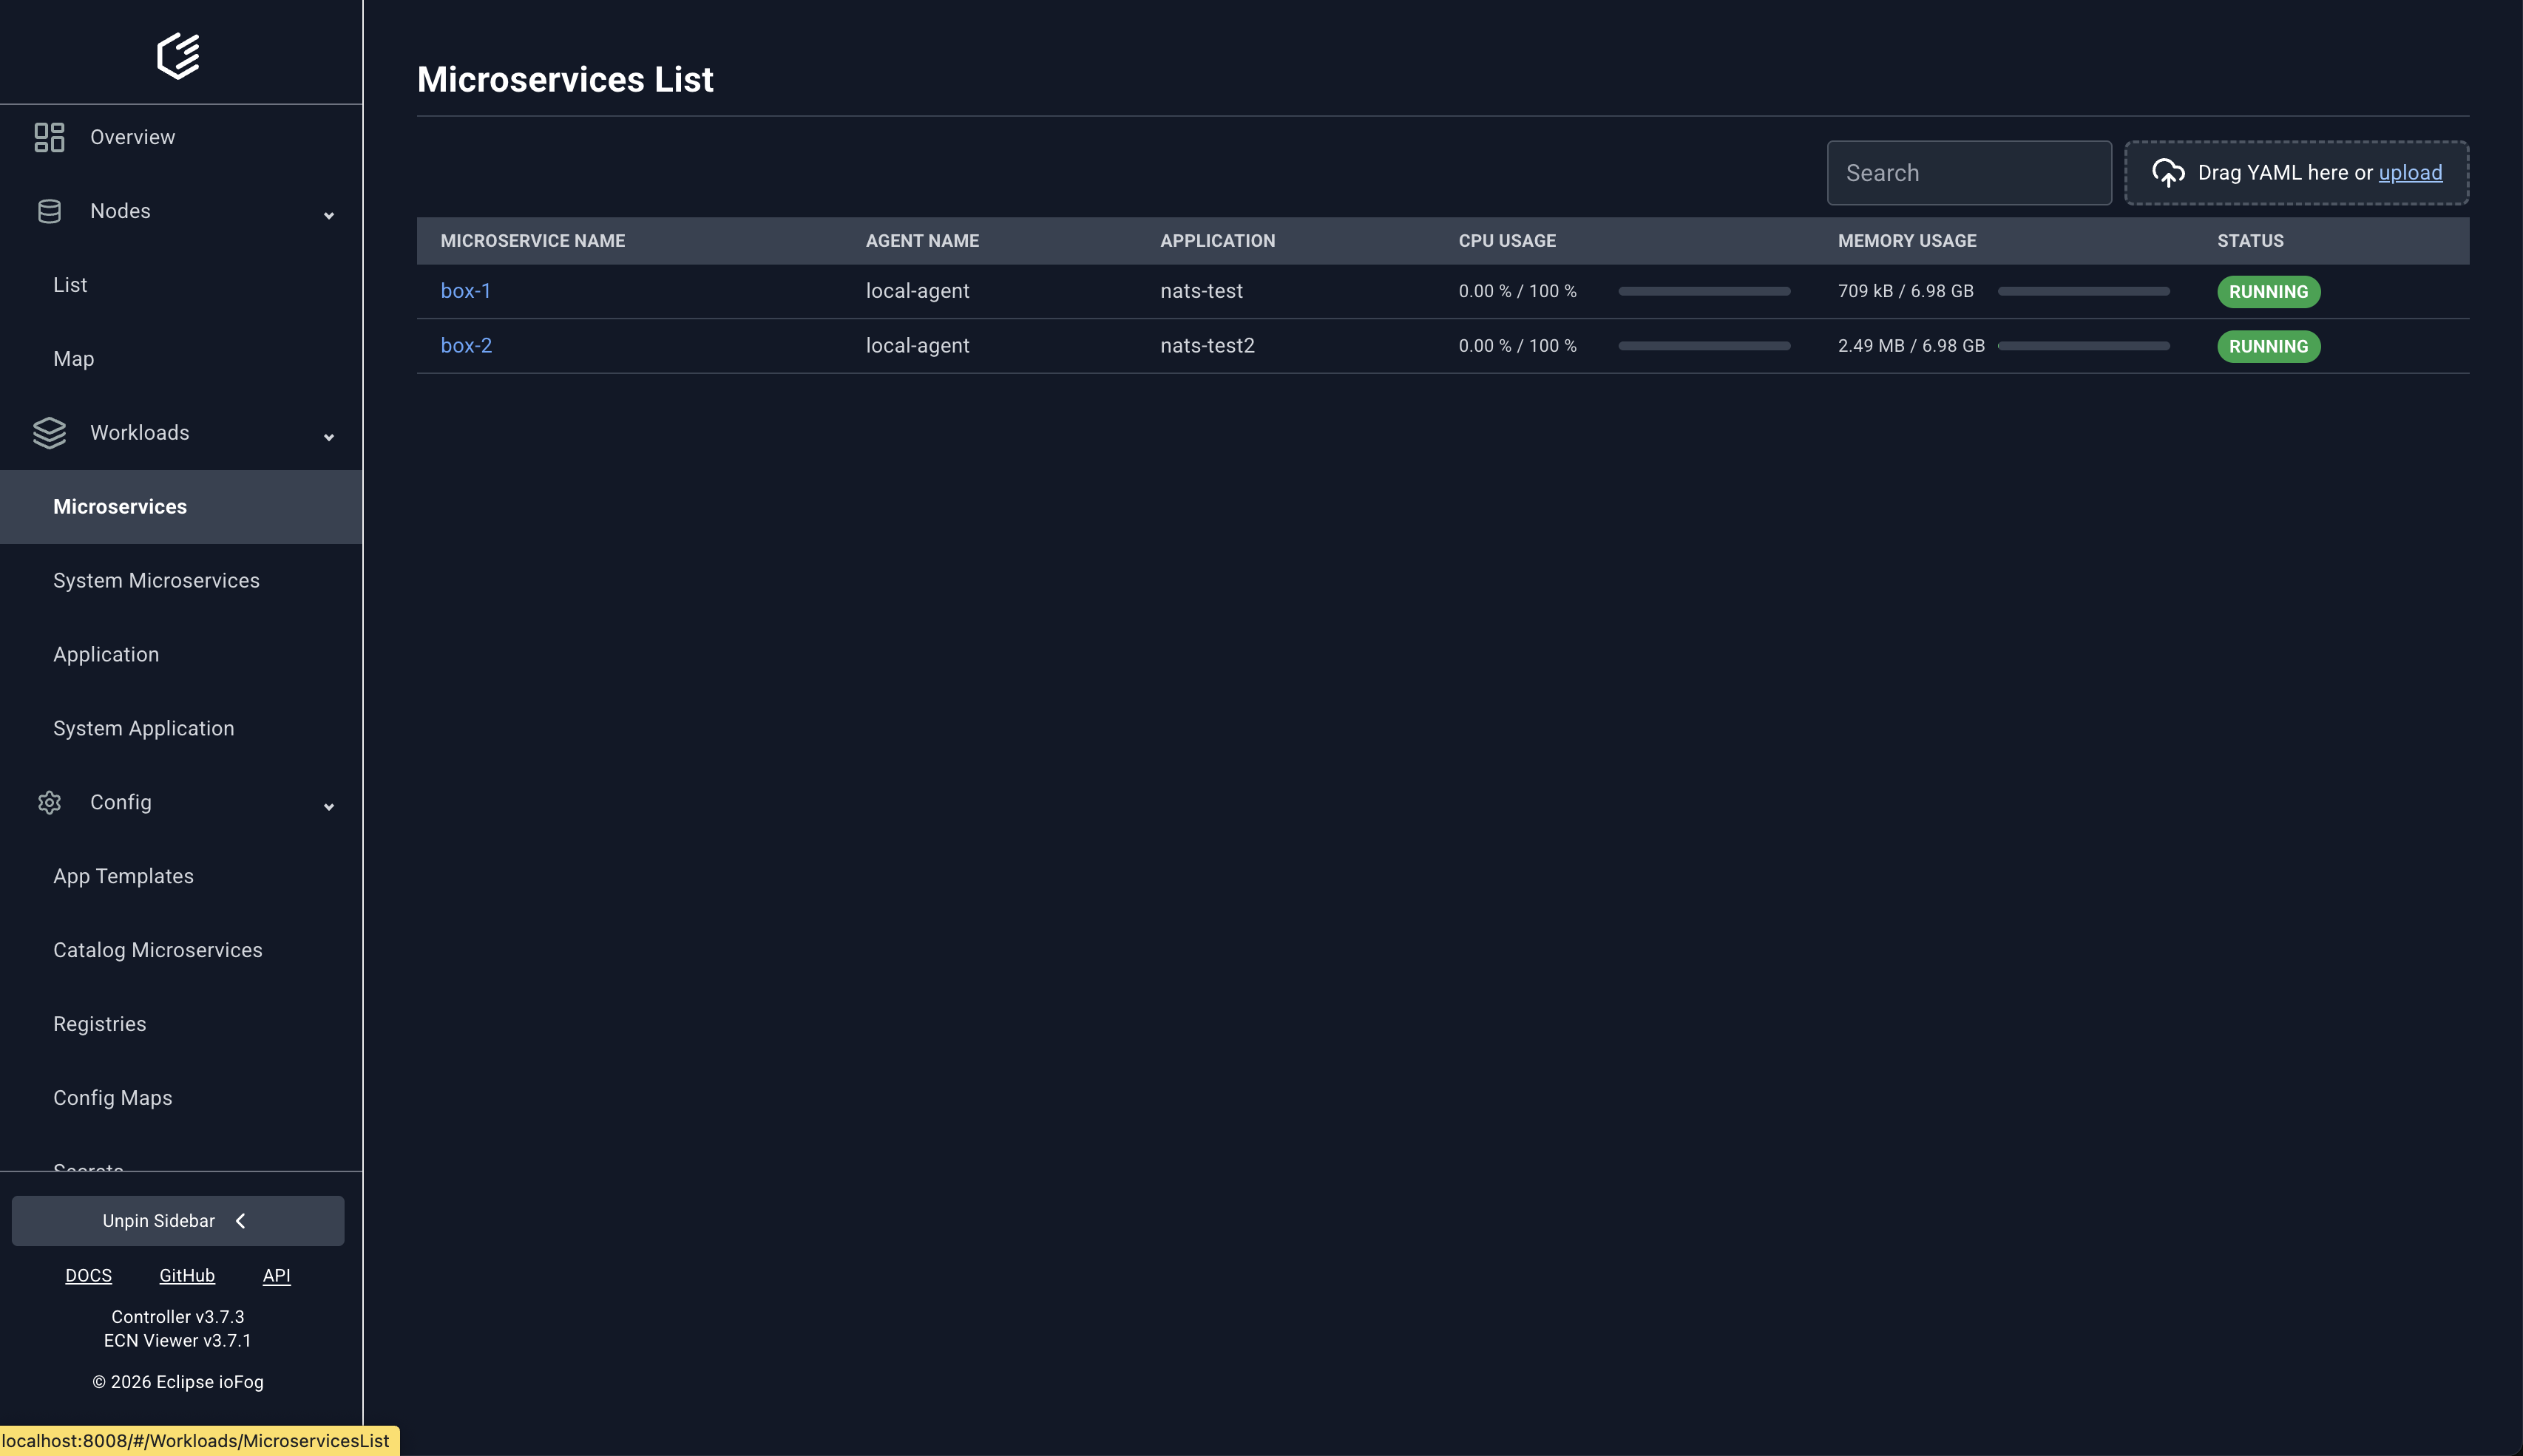Click the RUNNING status badge for box-1
This screenshot has width=2523, height=1456.
click(2268, 291)
